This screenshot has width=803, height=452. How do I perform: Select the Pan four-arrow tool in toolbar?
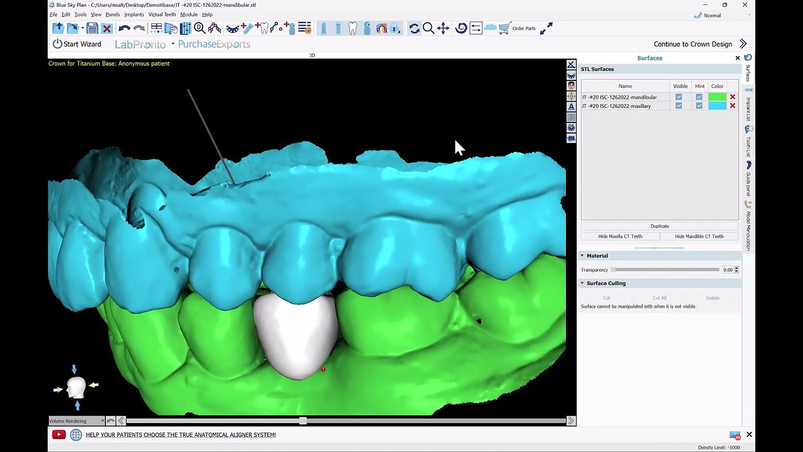(443, 28)
